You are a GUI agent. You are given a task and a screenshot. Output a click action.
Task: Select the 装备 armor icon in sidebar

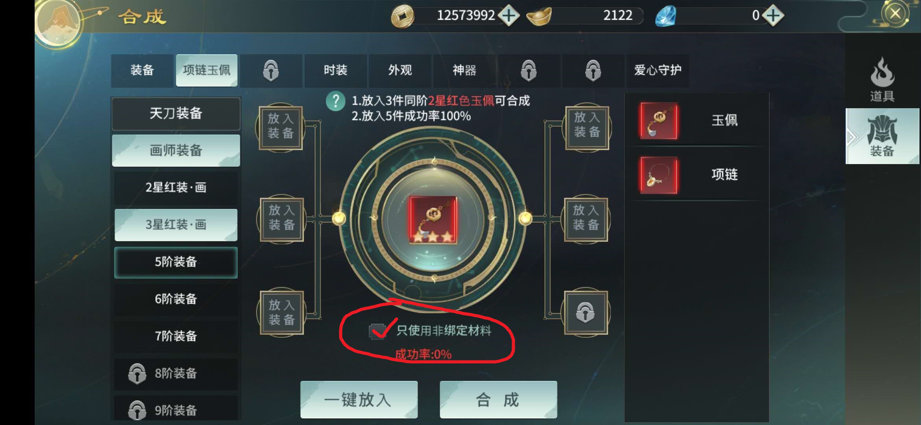point(882,136)
